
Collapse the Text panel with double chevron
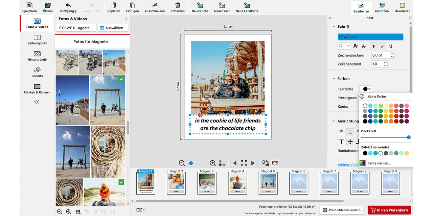(330, 18)
